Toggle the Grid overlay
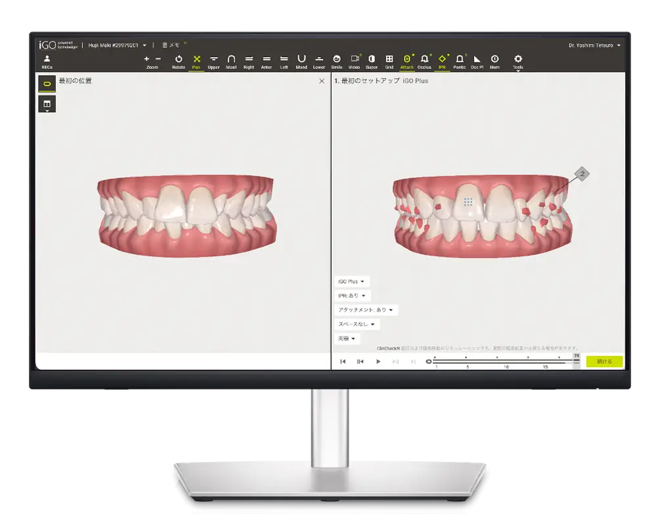 pyautogui.click(x=389, y=62)
